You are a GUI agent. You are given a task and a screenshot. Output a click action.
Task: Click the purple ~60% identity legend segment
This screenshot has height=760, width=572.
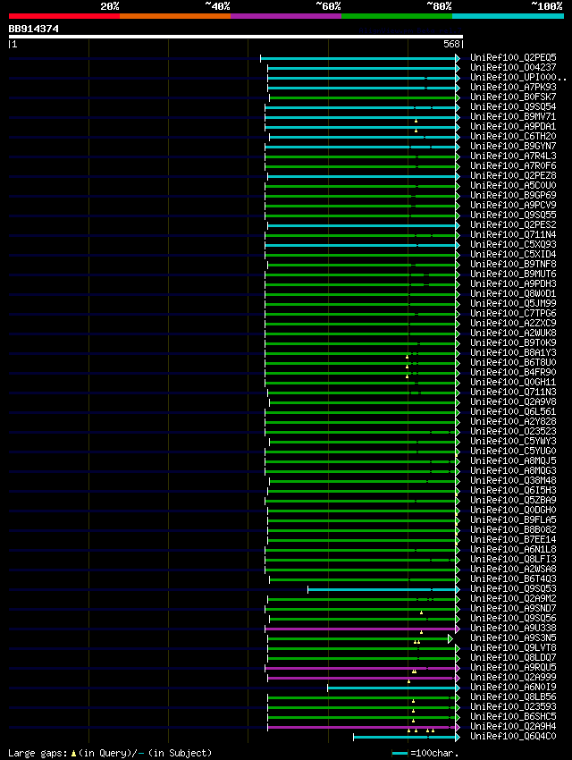[x=286, y=16]
